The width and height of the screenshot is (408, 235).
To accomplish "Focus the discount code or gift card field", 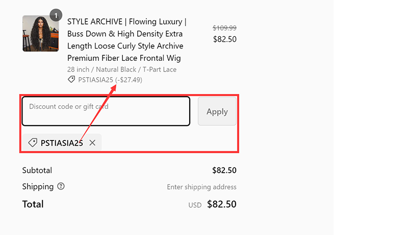I will (x=106, y=111).
